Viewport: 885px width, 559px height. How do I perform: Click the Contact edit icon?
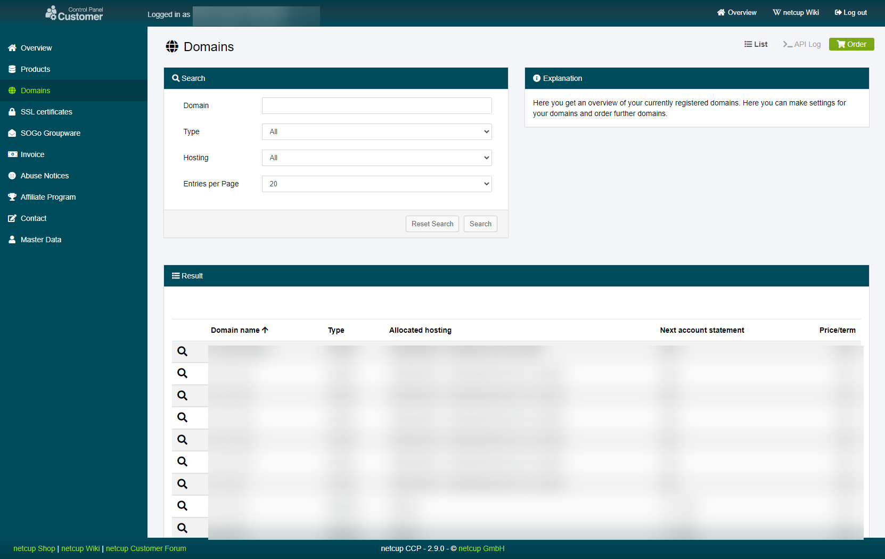click(12, 218)
